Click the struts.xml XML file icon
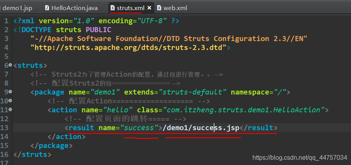 [x=113, y=8]
